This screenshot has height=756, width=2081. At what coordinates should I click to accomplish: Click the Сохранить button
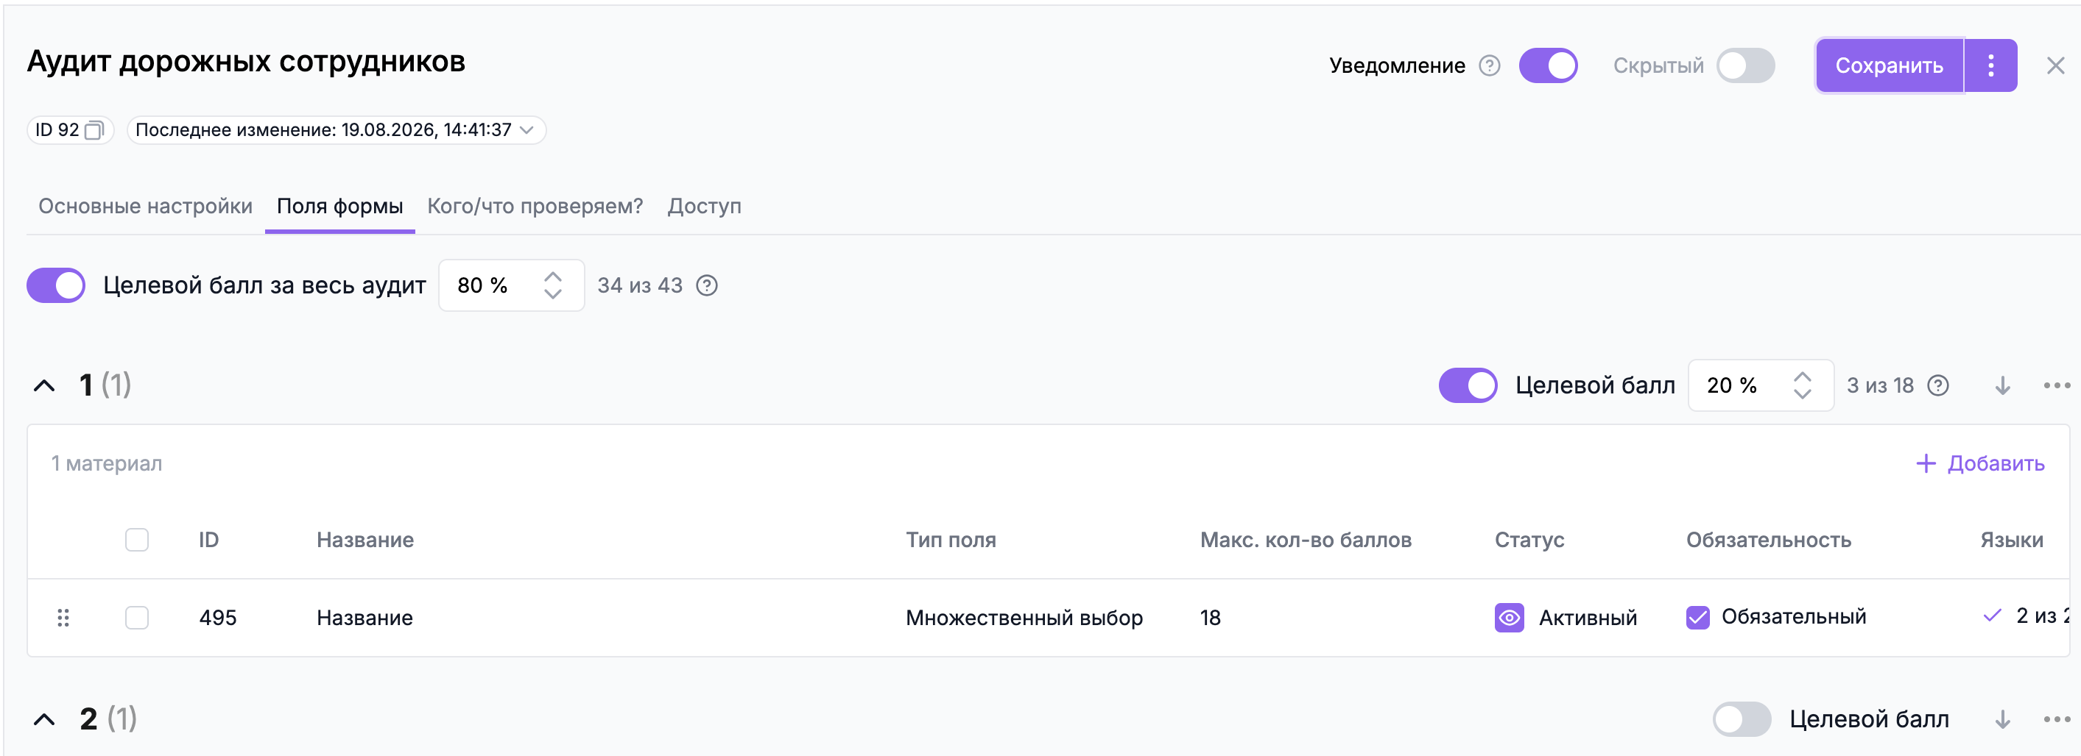tap(1889, 65)
